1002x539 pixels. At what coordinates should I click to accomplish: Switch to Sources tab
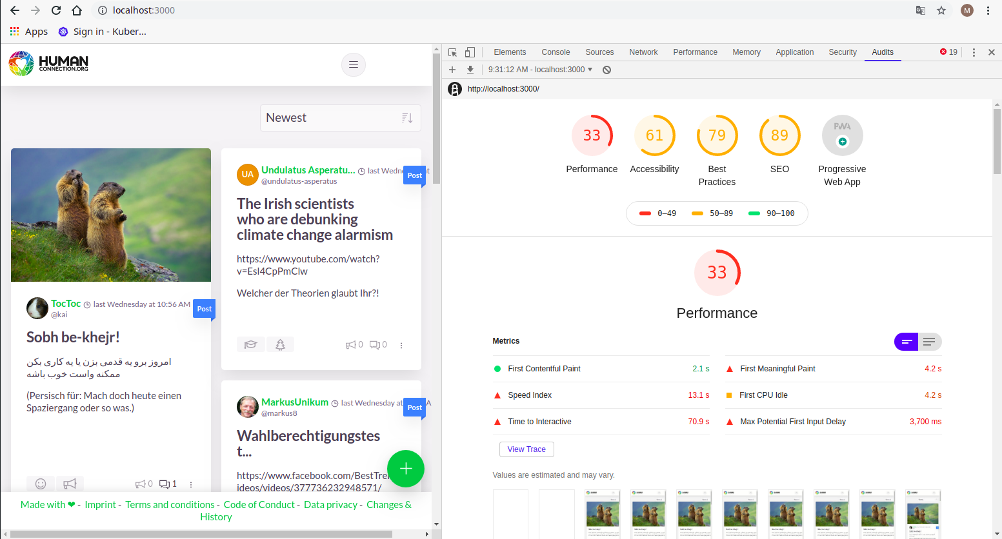pos(599,52)
